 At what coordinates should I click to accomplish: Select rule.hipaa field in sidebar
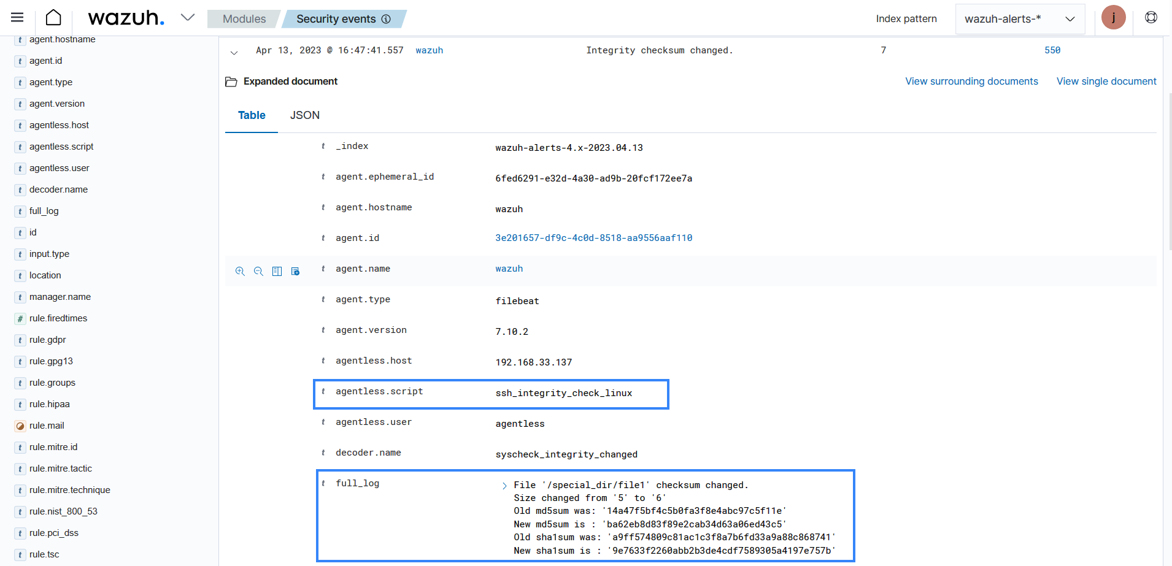[49, 404]
